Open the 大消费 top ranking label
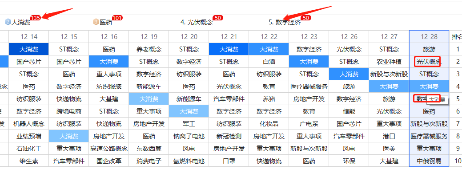The height and width of the screenshot is (169, 462). tap(20, 22)
